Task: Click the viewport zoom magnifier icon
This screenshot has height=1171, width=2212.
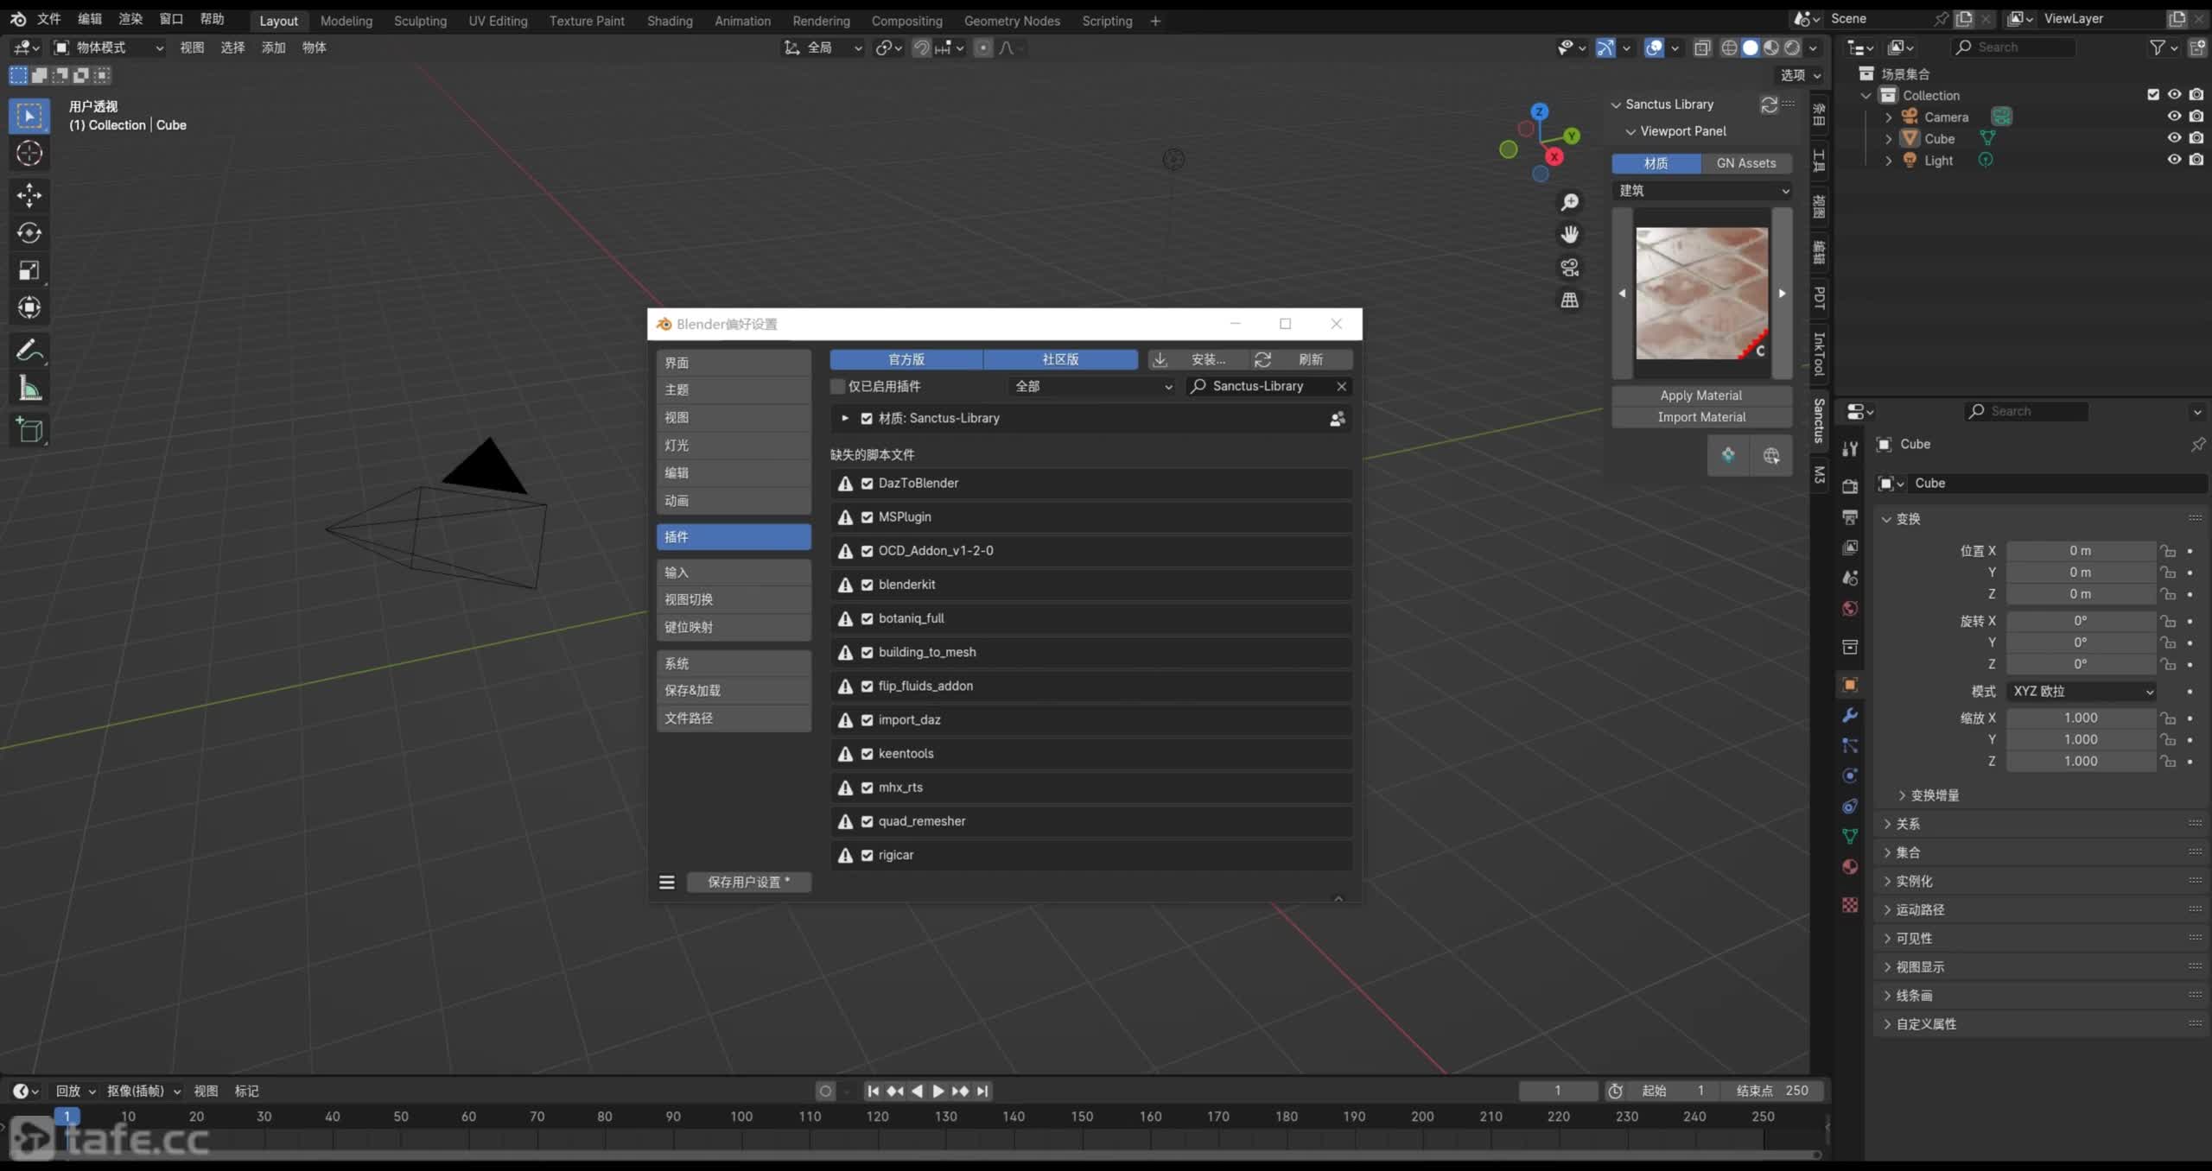Action: pos(1570,202)
